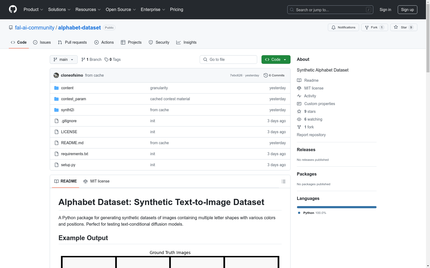
Task: Click the history clock icon by Commits
Action: coord(266,75)
